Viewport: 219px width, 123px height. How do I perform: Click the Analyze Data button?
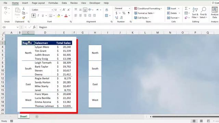215,13
